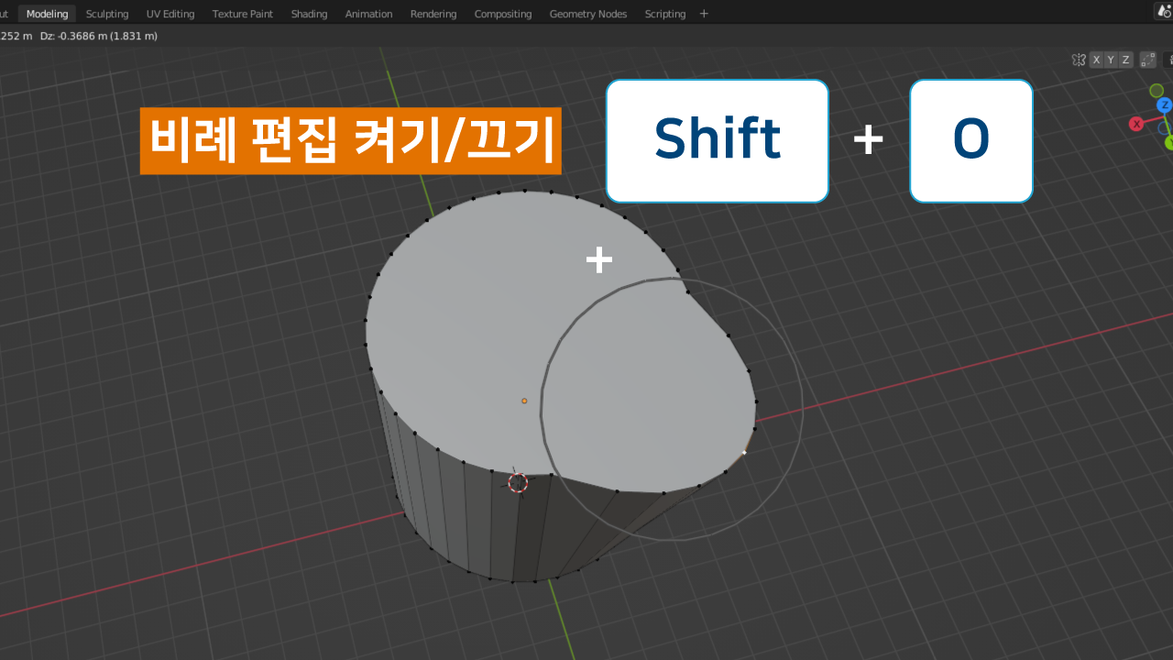Viewport: 1173px width, 660px height.
Task: Select the Modeling workspace tab
Action: tap(47, 14)
